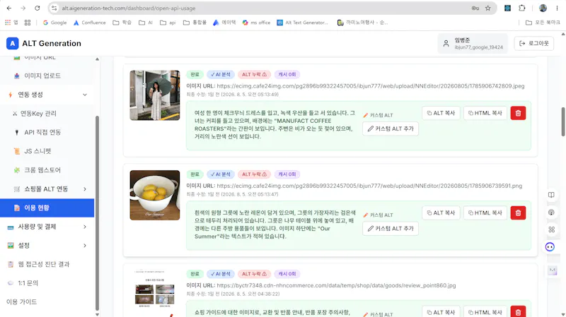This screenshot has height=317, width=566.
Task: Delete the umbrella image entry
Action: tap(518, 113)
